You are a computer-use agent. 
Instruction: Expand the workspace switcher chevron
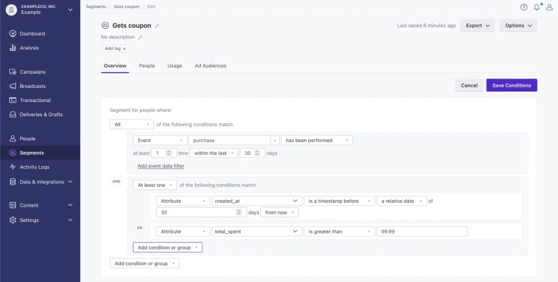coord(70,9)
